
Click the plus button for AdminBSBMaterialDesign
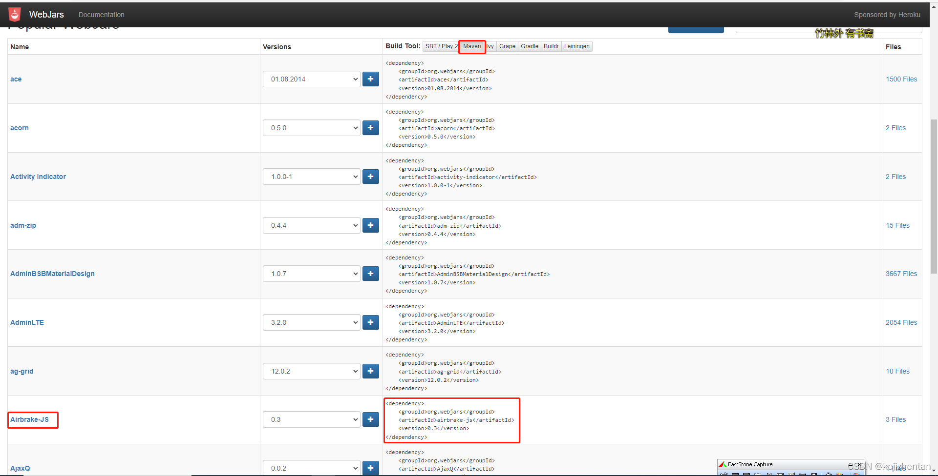[371, 274]
